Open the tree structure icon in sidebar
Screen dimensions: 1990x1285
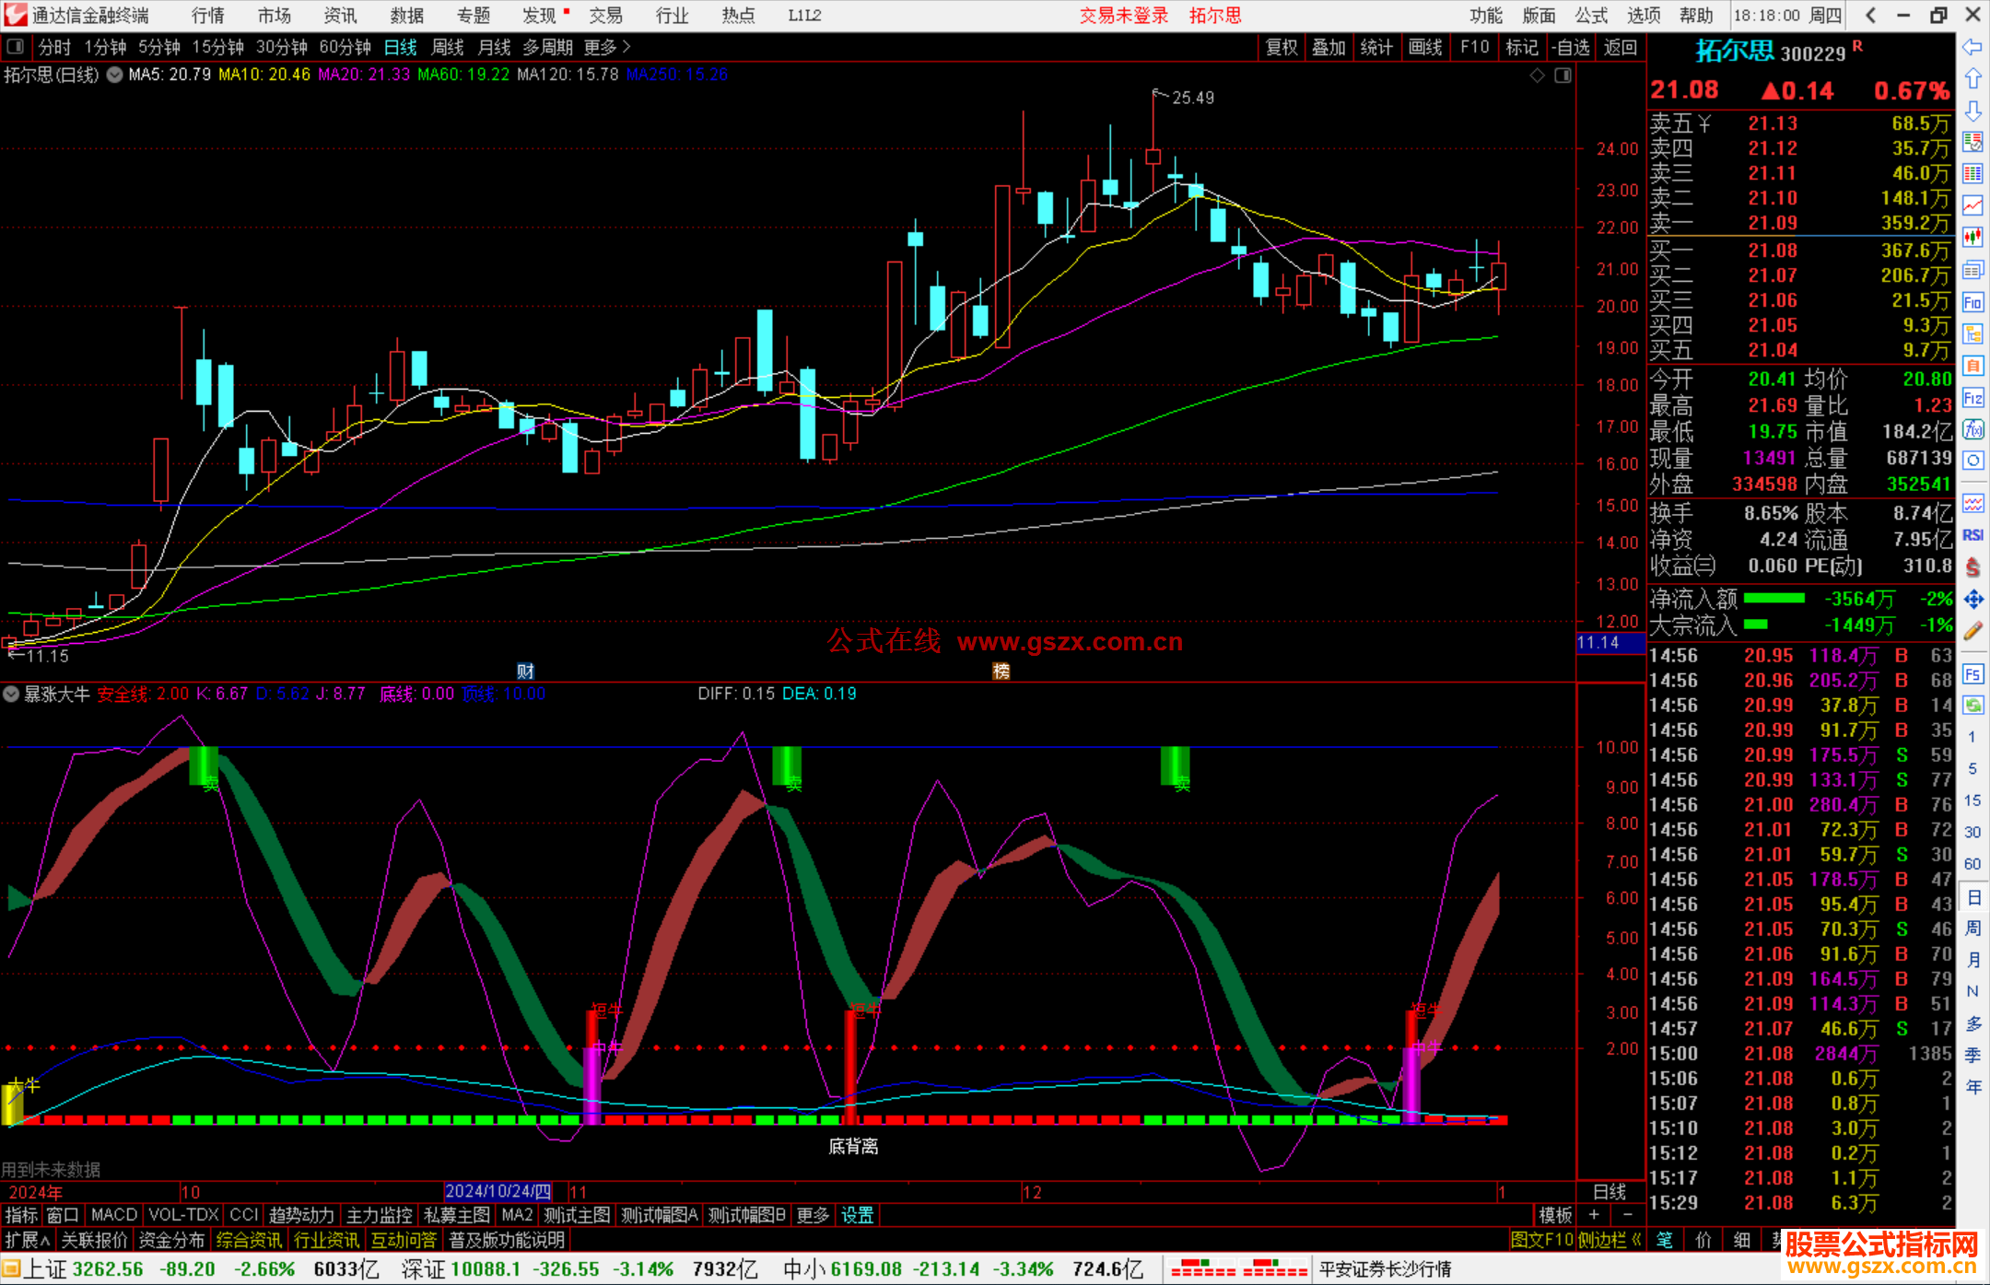click(1972, 333)
